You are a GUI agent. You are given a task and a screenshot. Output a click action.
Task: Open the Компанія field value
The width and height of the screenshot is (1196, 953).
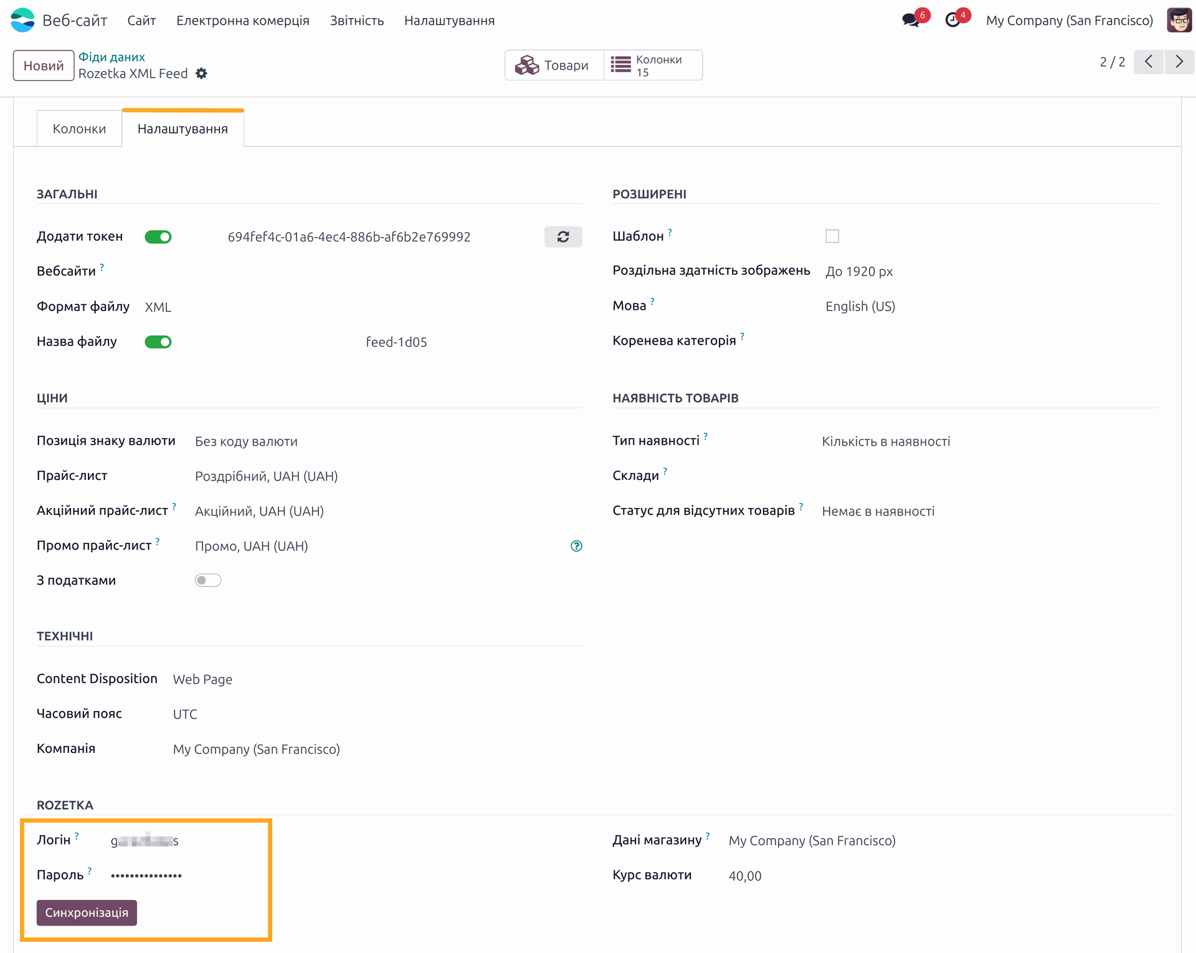click(257, 749)
